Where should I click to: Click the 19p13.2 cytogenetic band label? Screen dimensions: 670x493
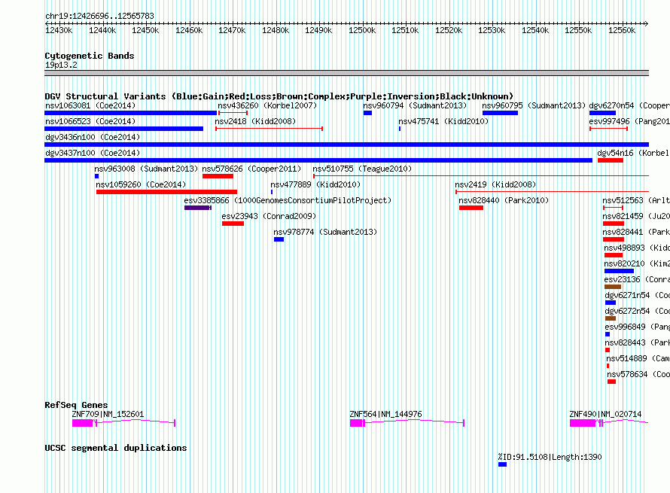click(61, 65)
